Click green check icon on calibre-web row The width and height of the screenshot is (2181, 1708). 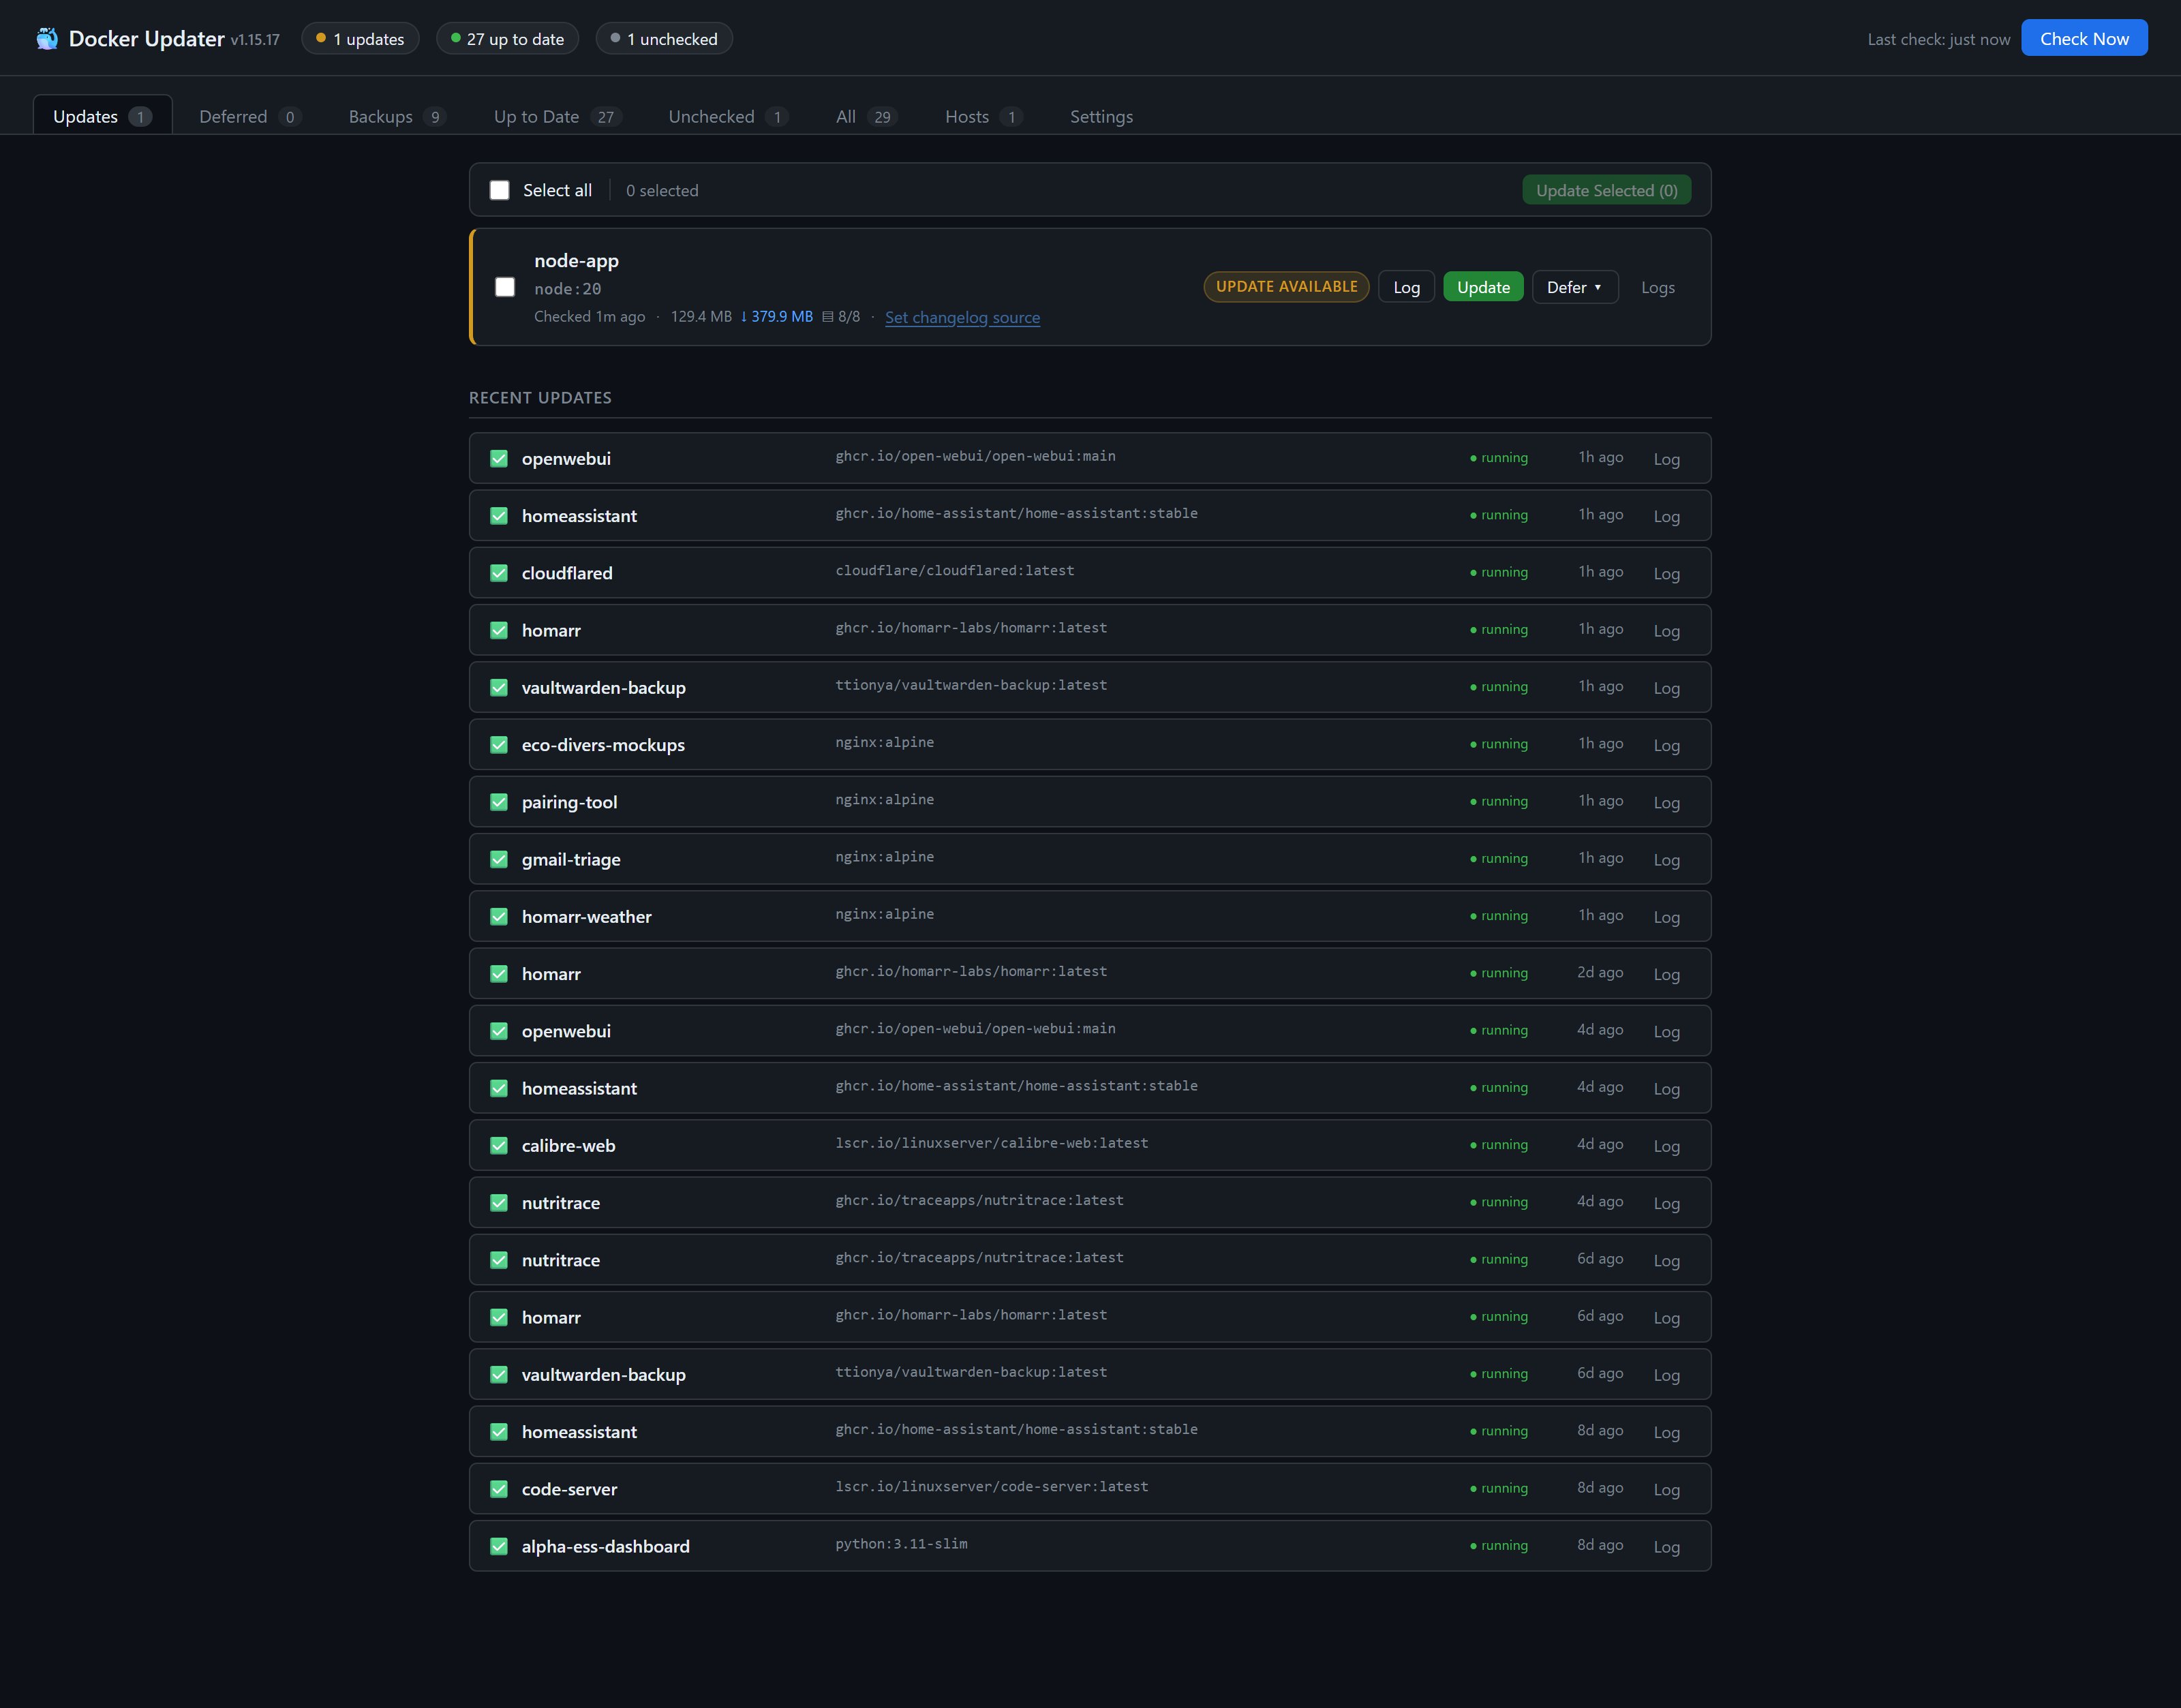tap(499, 1145)
